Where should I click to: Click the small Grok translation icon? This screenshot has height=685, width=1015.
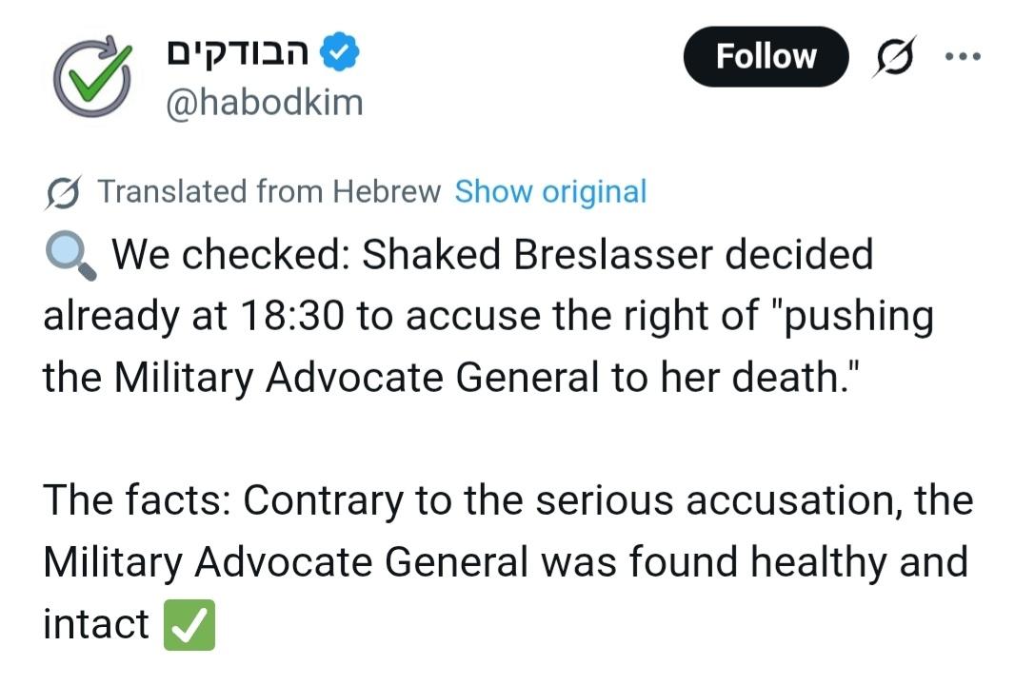(63, 192)
